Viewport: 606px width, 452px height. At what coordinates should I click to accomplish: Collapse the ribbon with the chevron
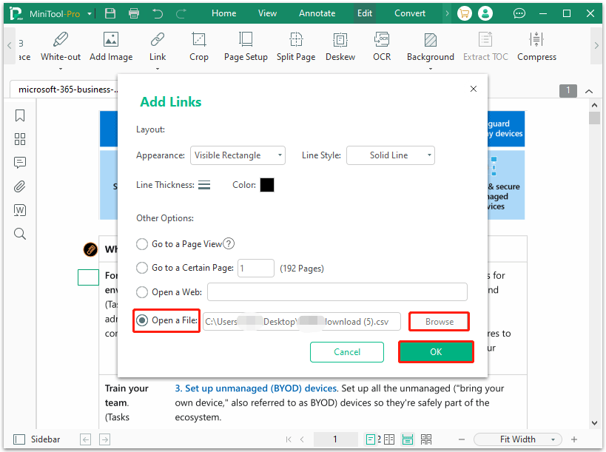coord(589,92)
